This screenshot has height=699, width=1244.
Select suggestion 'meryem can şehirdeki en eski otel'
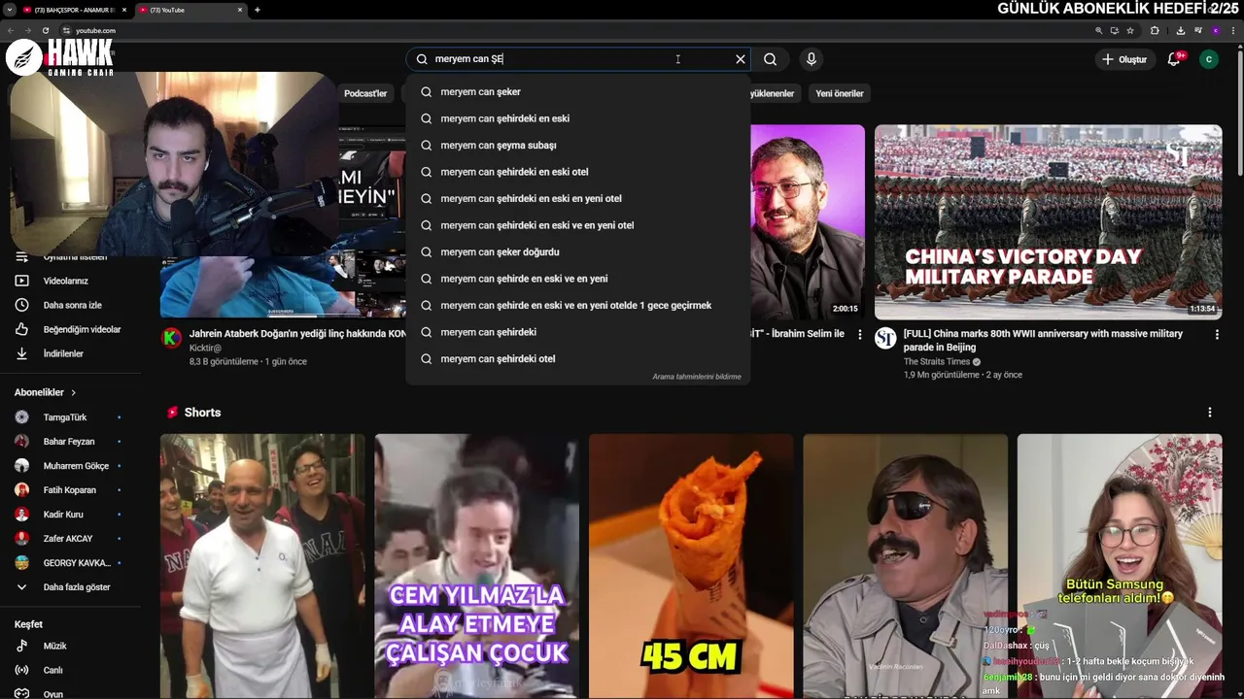coord(578,172)
